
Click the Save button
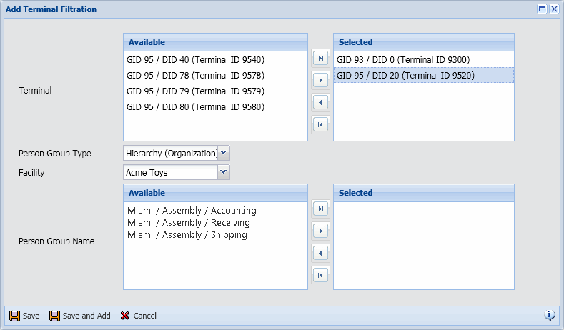(x=24, y=316)
